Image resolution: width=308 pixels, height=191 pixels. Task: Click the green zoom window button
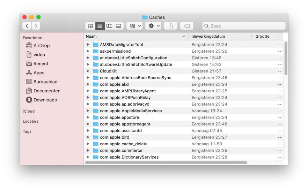coord(38,17)
